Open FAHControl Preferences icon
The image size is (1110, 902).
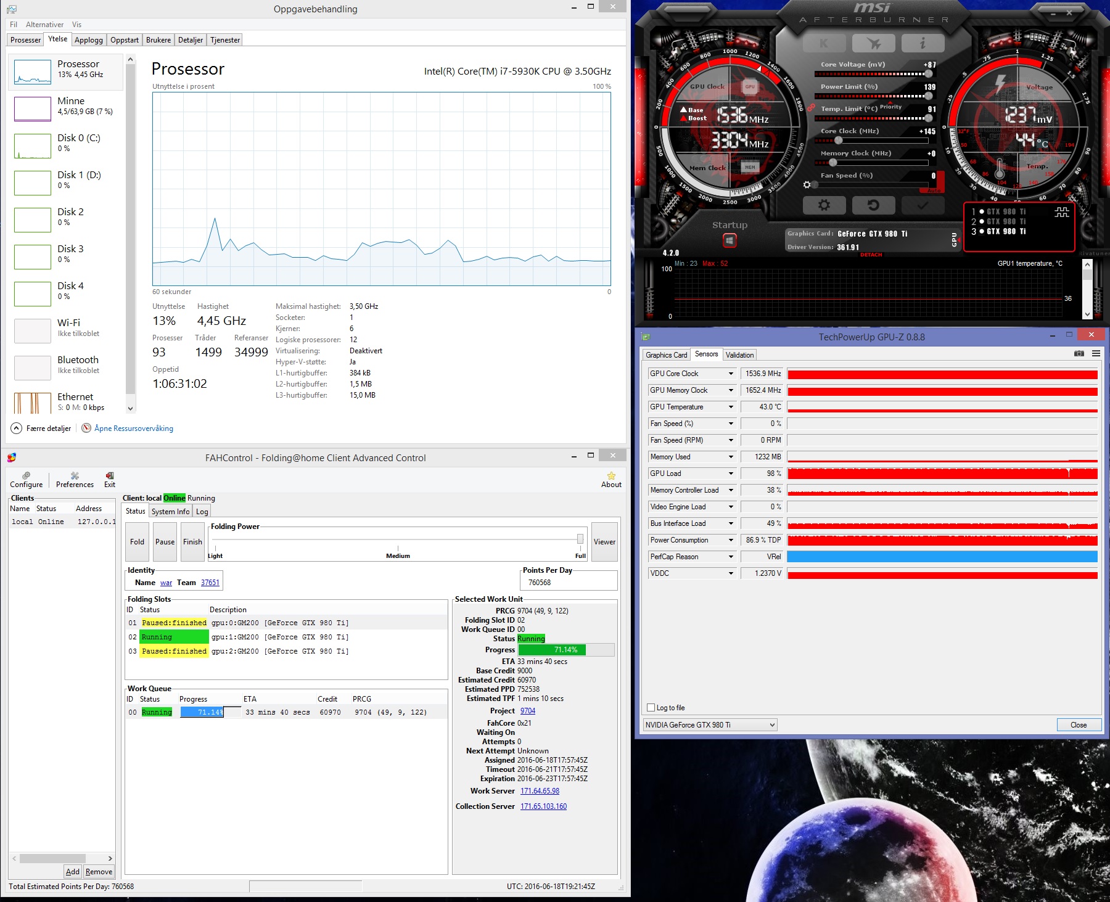point(75,475)
